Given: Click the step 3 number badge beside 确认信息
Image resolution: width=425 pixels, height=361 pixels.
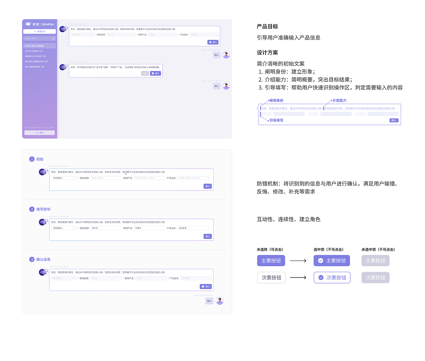Looking at the screenshot, I should point(32,259).
